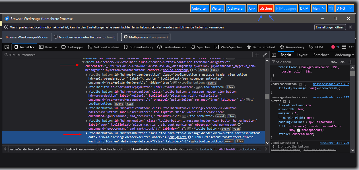Open the Layout tab in the sidebar
359x170 pixels.
click(302, 55)
